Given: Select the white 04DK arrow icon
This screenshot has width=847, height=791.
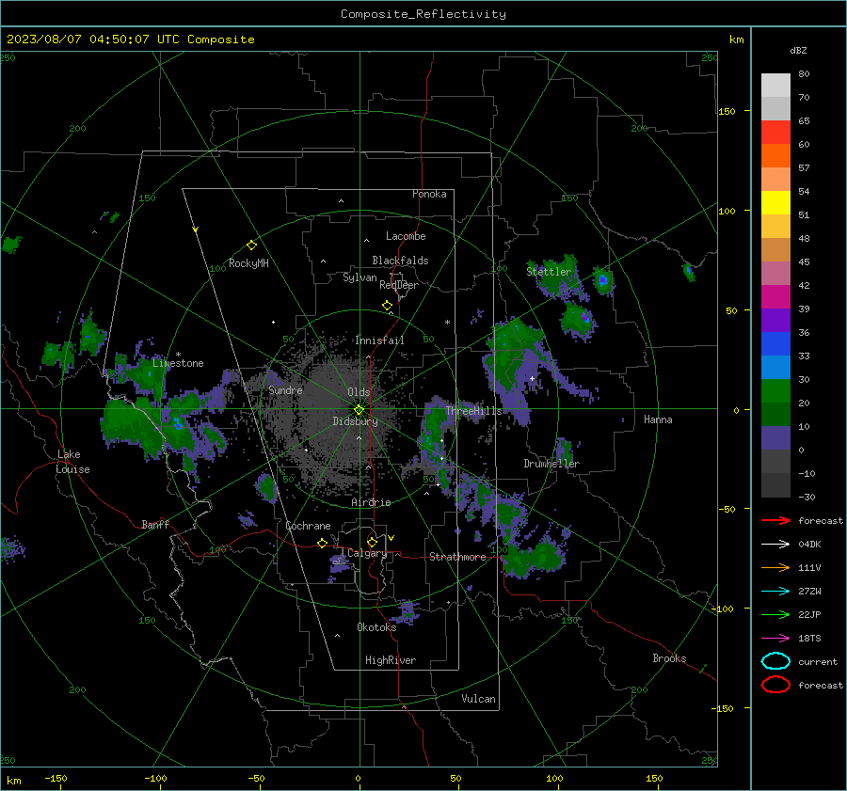Looking at the screenshot, I should pyautogui.click(x=775, y=544).
